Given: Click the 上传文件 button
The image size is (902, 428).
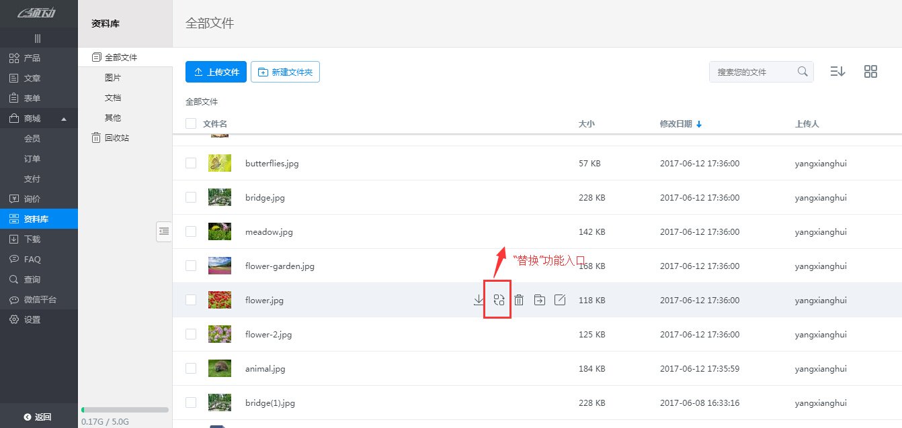Looking at the screenshot, I should pyautogui.click(x=216, y=72).
